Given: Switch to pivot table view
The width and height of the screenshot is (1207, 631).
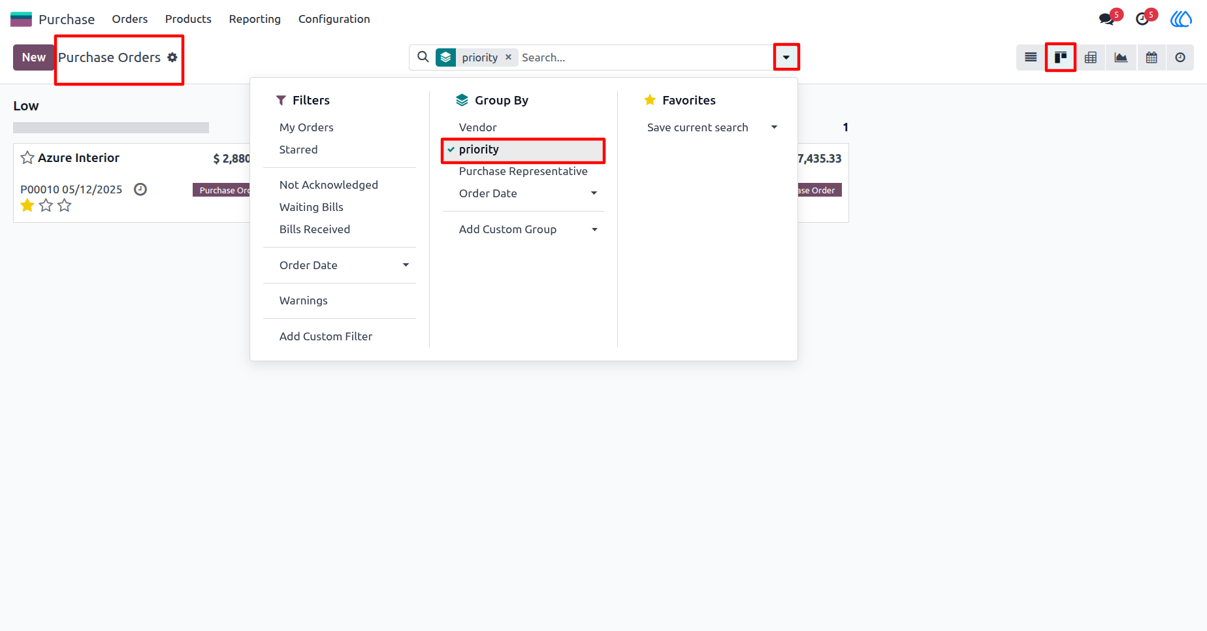Looking at the screenshot, I should pyautogui.click(x=1091, y=57).
